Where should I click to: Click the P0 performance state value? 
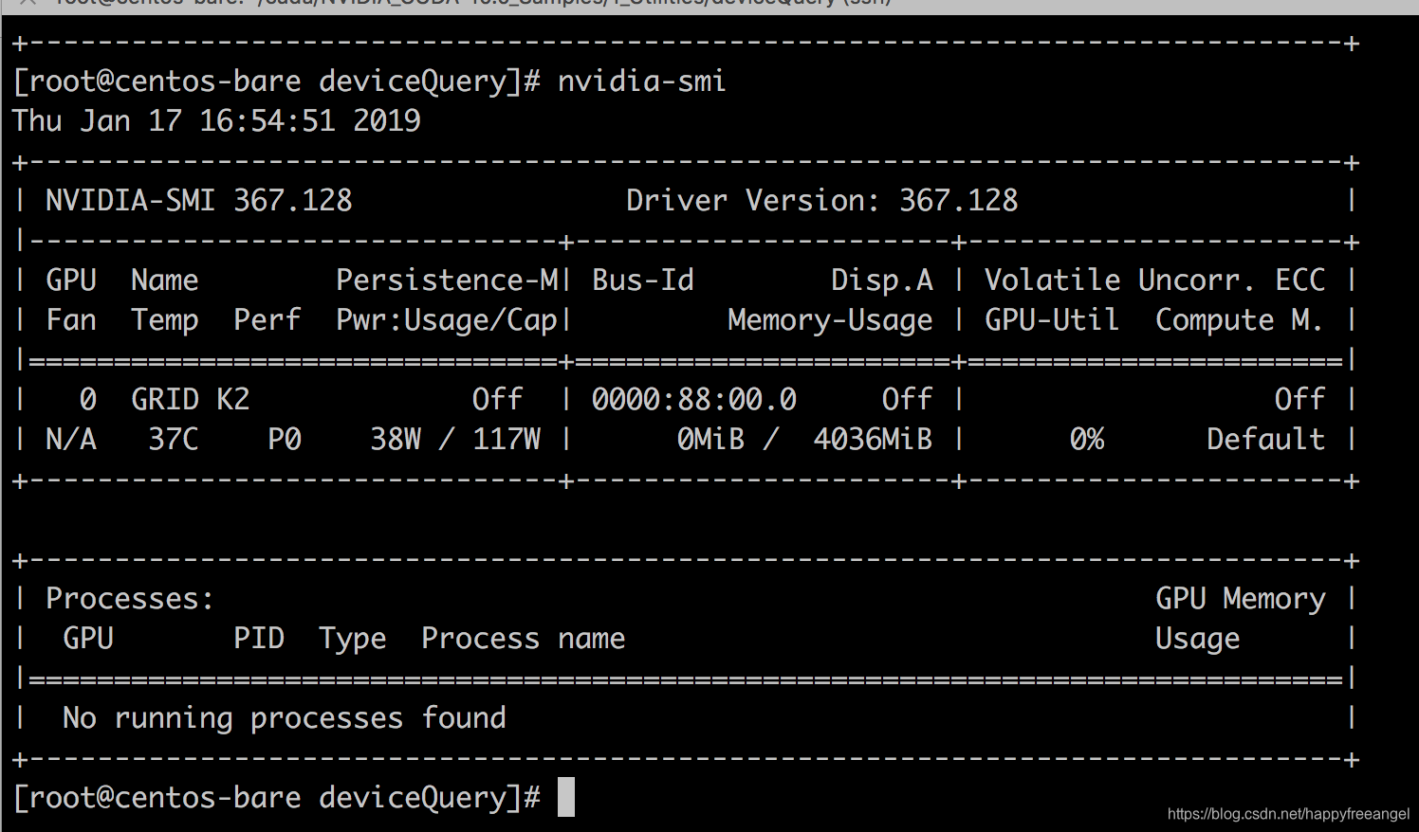click(x=285, y=440)
